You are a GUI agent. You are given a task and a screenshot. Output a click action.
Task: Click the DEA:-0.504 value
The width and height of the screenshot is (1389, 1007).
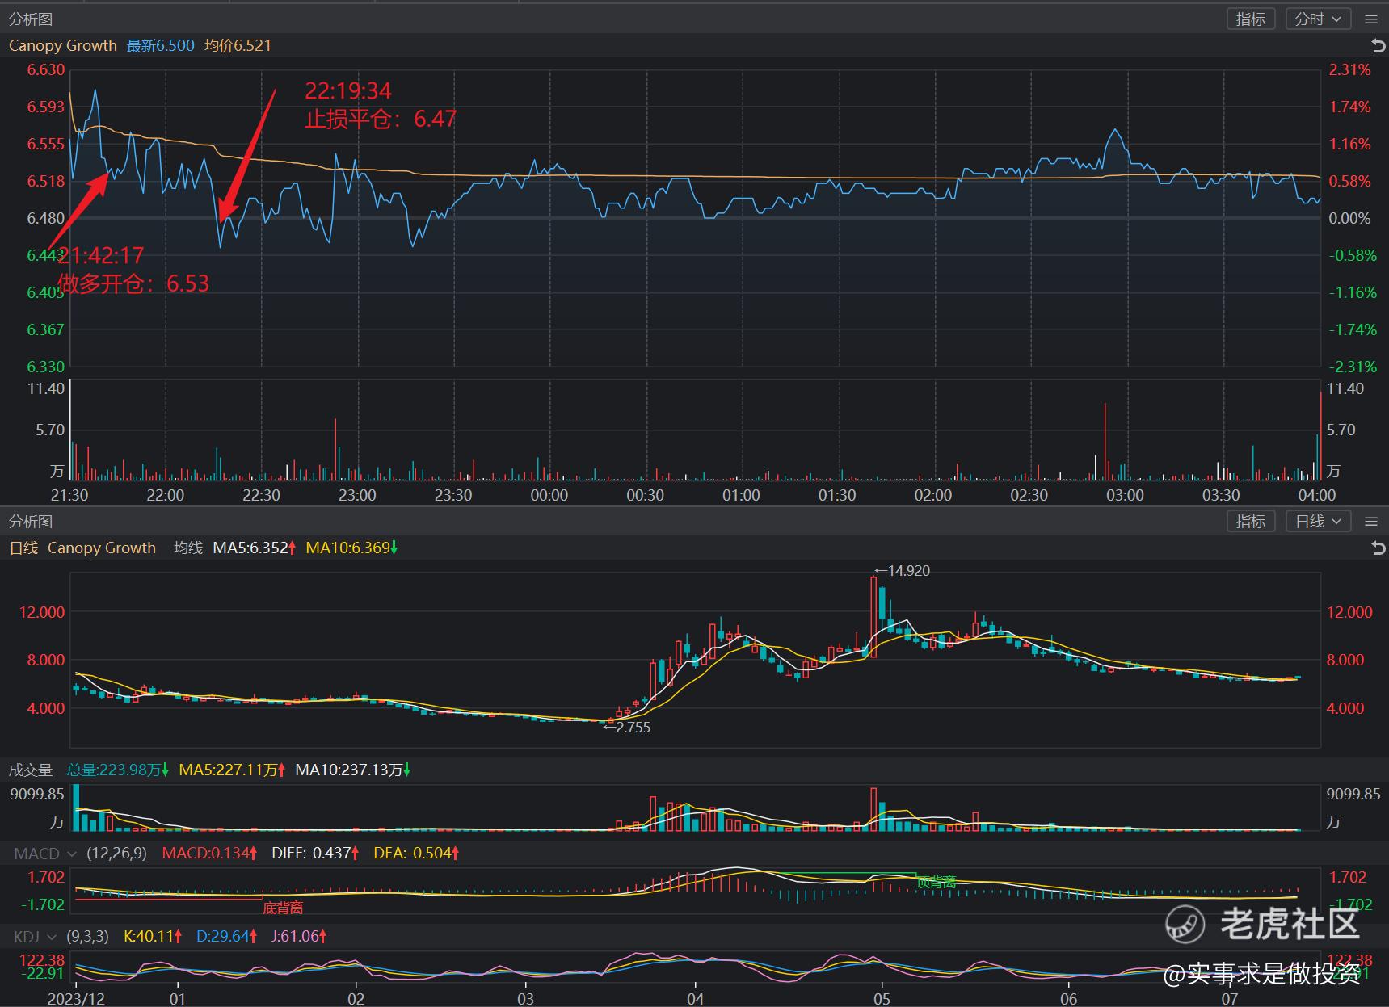(x=416, y=854)
